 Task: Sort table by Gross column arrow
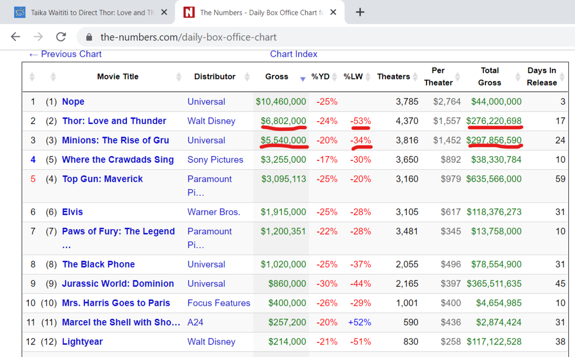[x=302, y=79]
